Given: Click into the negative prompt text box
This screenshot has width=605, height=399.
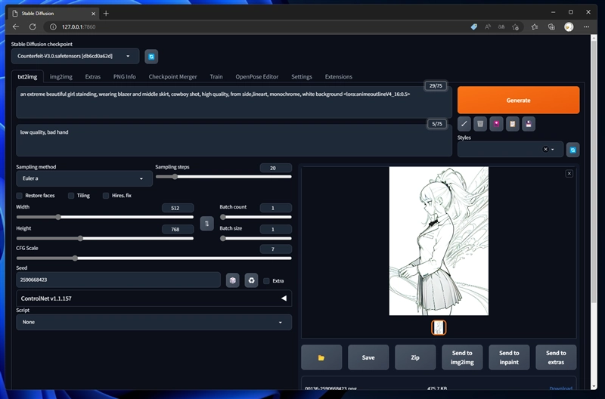Looking at the screenshot, I should pyautogui.click(x=234, y=141).
